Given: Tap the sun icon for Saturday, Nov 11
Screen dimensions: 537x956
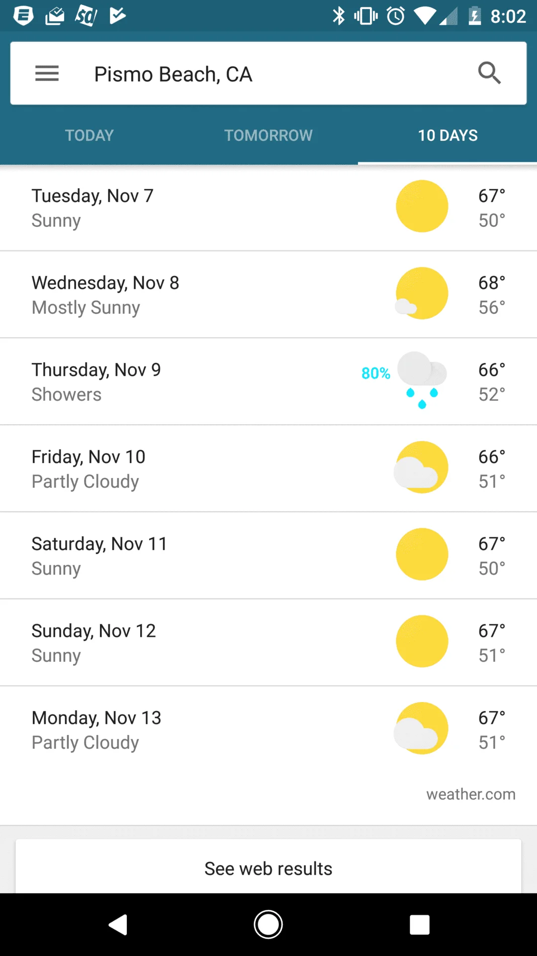Looking at the screenshot, I should coord(422,554).
